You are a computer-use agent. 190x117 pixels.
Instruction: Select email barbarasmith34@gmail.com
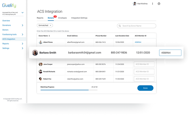tap(85, 53)
